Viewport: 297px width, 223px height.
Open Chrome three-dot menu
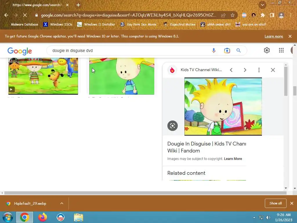291,15
